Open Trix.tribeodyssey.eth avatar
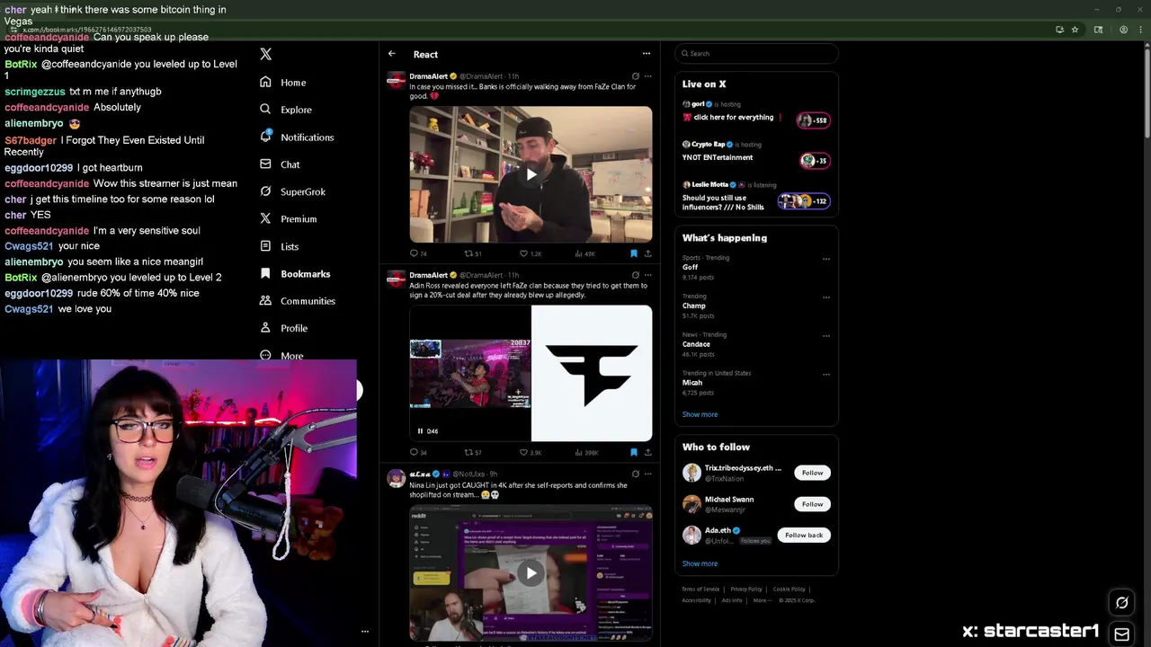Image resolution: width=1151 pixels, height=647 pixels. pyautogui.click(x=691, y=473)
